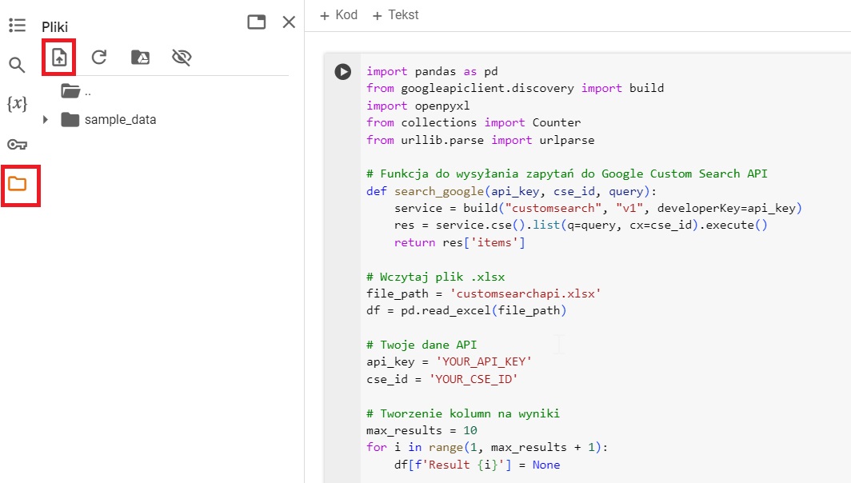Open the variables inspector
This screenshot has height=483, width=851.
pyautogui.click(x=17, y=103)
